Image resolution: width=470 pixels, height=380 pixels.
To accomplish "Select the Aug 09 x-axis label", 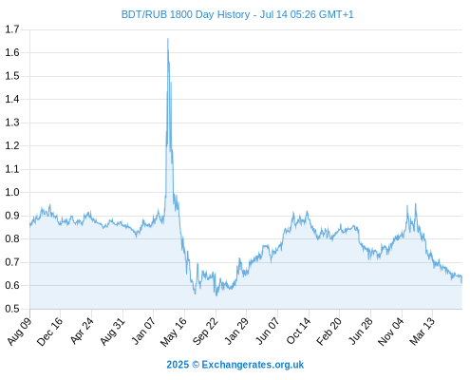I will pos(20,332).
